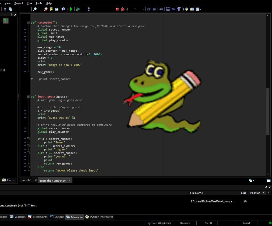The image size is (272, 226).
Task: Toggle the breakpoint dot beside global secret_number
Action: [25, 29]
